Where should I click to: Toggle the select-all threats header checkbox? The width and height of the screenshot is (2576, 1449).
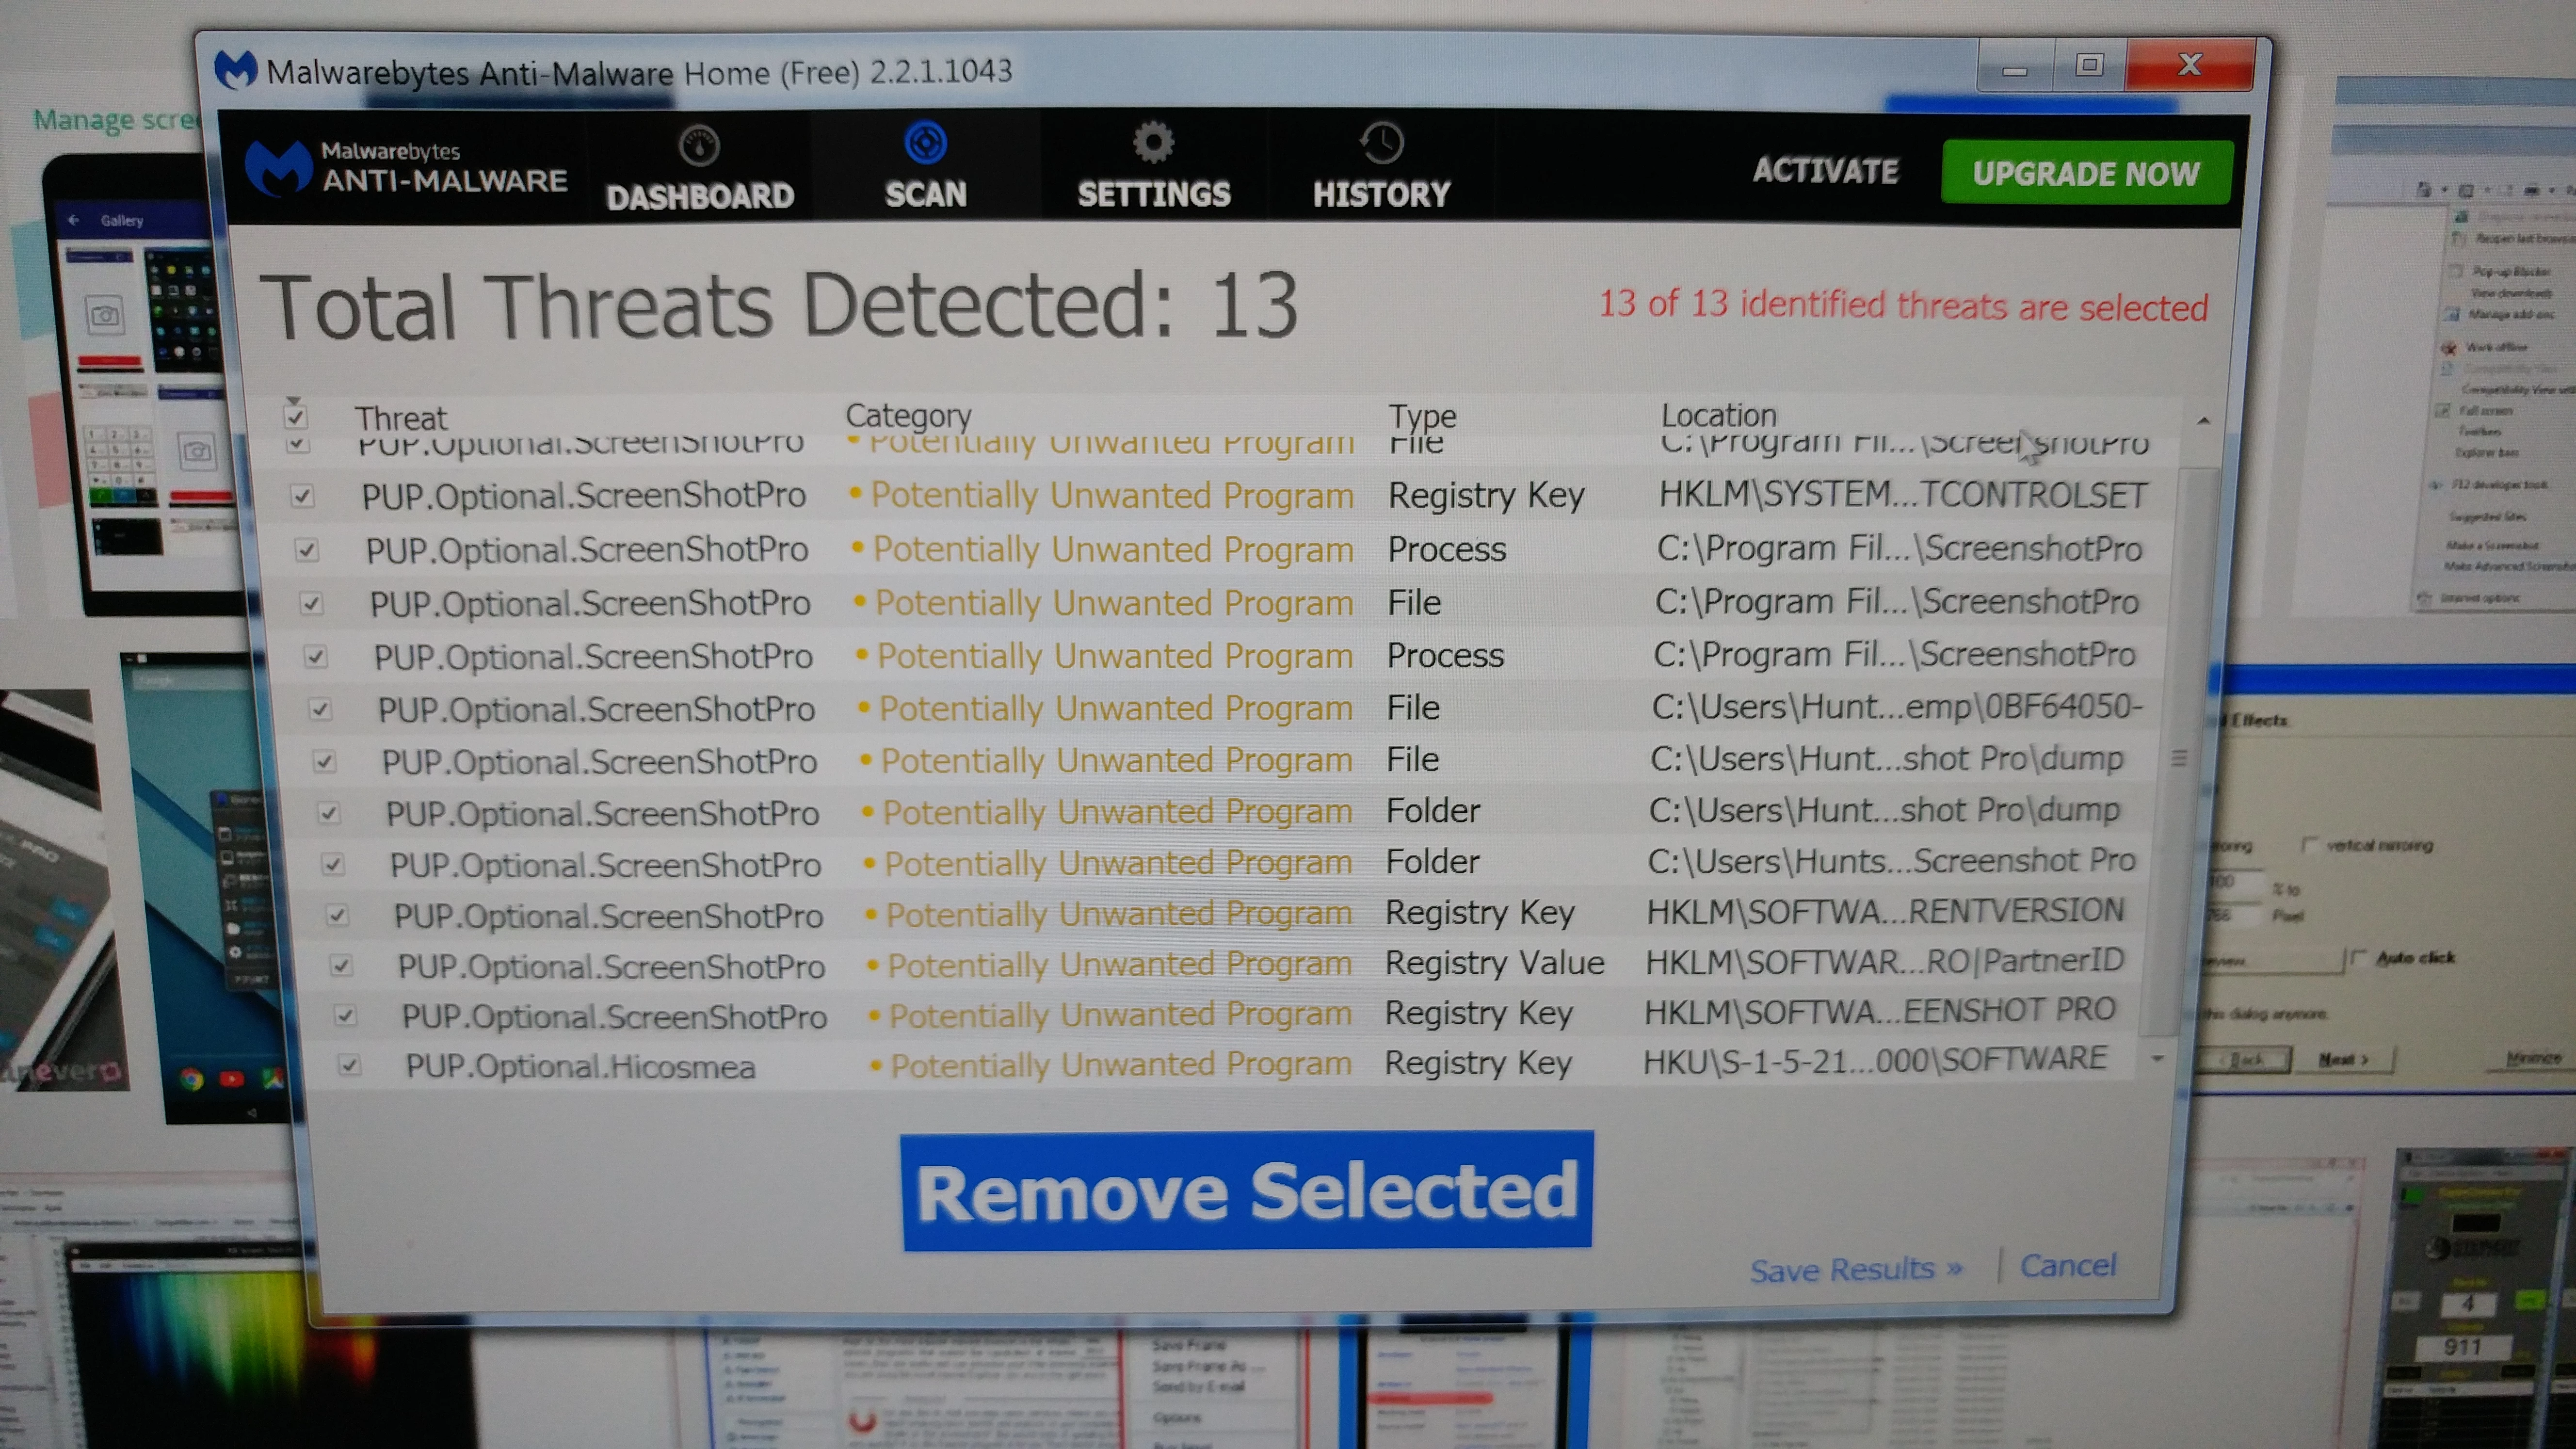click(x=295, y=416)
